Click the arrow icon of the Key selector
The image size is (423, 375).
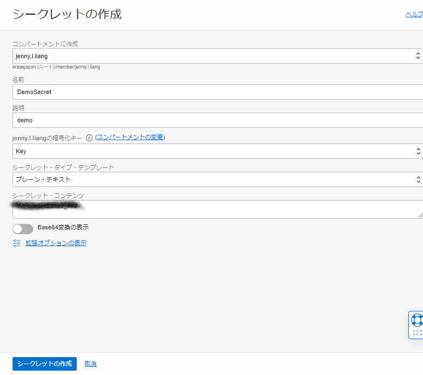click(x=418, y=151)
